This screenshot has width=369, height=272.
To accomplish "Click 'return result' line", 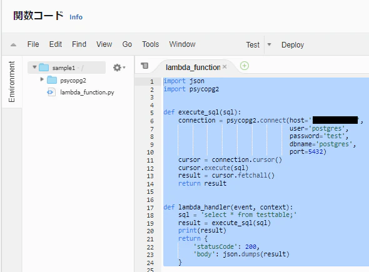I will 202,183.
